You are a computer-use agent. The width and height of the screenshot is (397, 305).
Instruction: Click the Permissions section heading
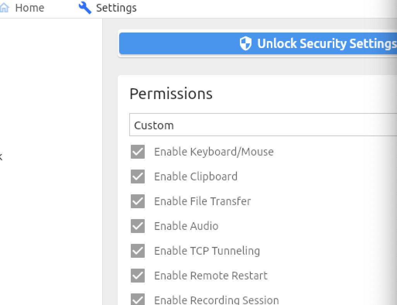pyautogui.click(x=171, y=93)
